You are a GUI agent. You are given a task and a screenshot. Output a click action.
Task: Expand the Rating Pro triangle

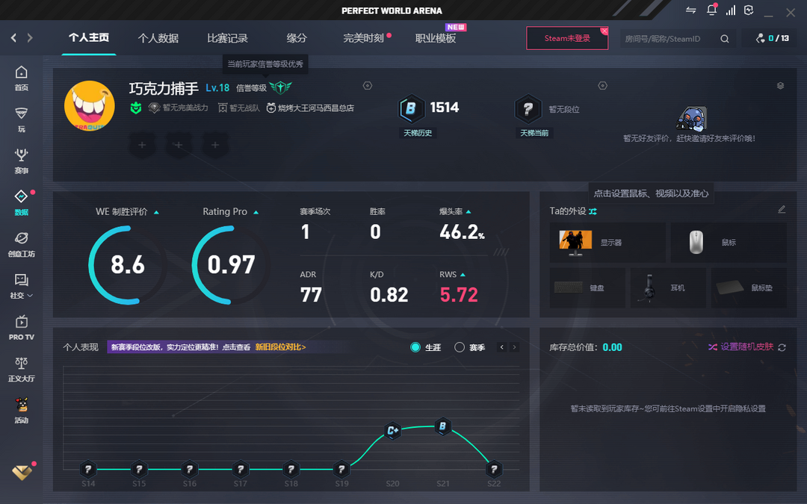(256, 212)
